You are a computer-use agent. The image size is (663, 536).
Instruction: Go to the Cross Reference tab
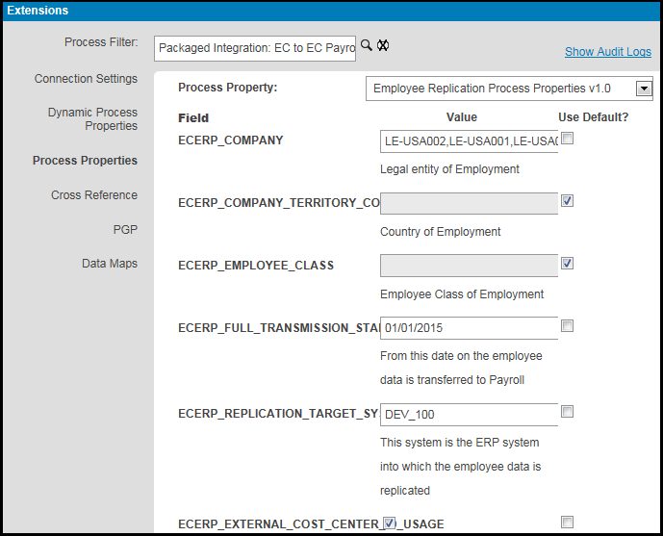click(x=94, y=195)
